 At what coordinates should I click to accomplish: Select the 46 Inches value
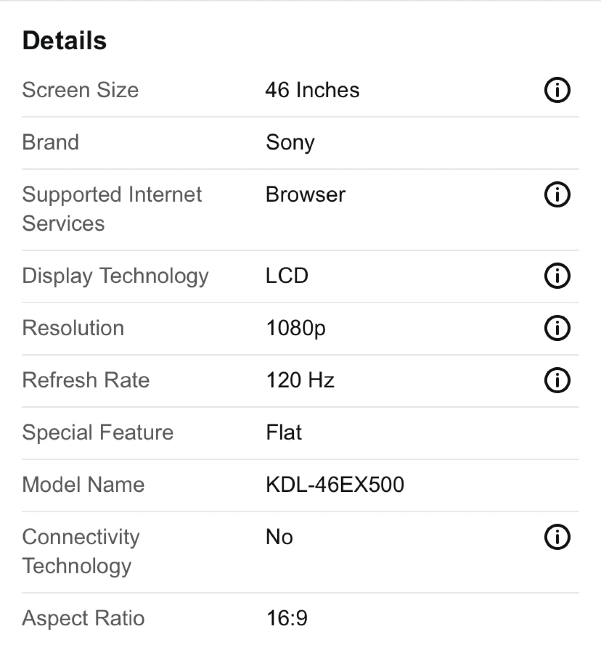(x=313, y=90)
